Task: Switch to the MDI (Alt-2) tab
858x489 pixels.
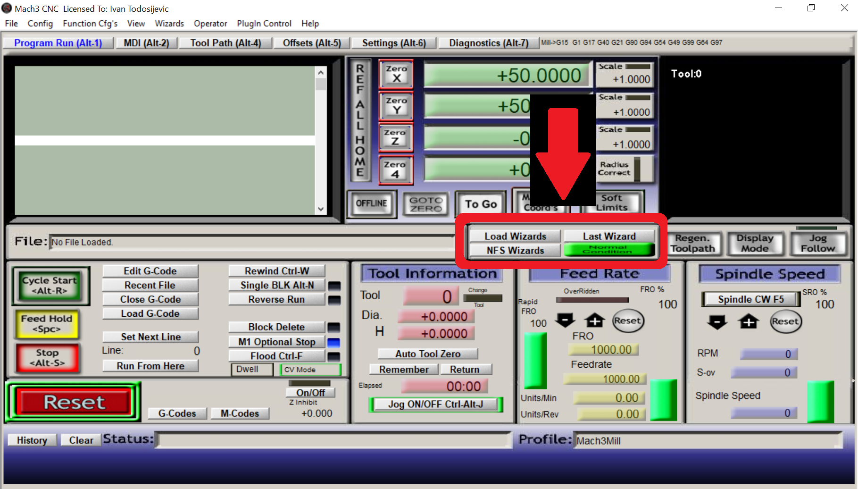Action: 146,43
